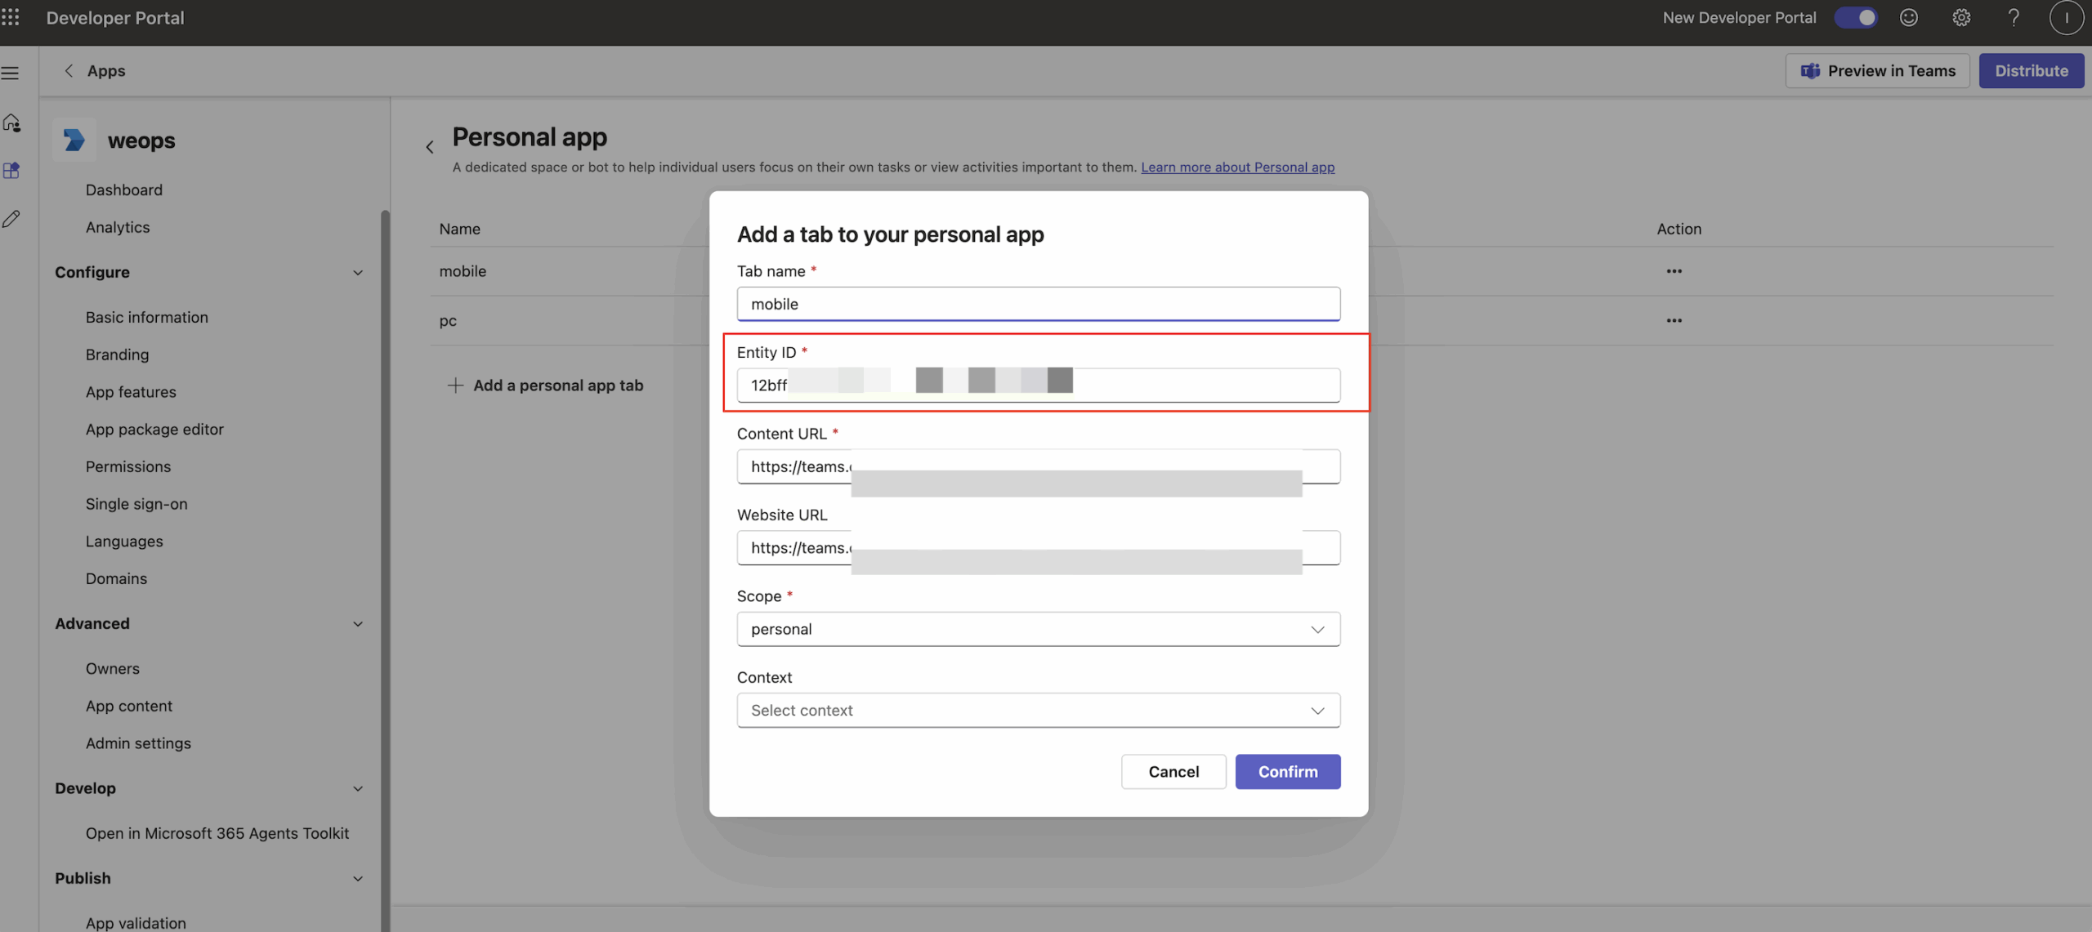Viewport: 2092px width, 932px height.
Task: Open the Languages page
Action: (124, 542)
